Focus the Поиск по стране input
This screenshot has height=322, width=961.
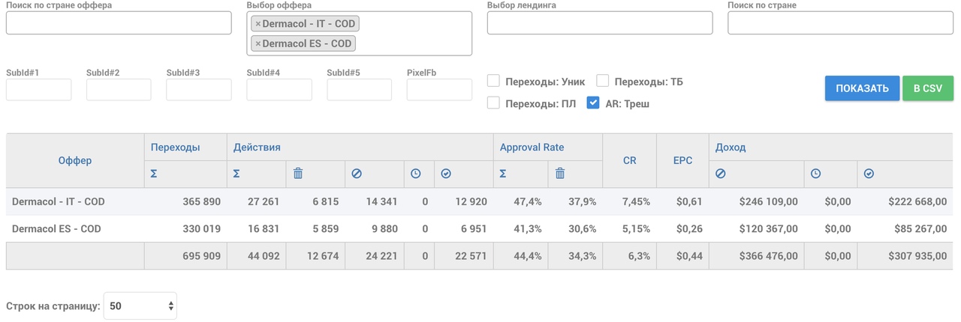[840, 23]
